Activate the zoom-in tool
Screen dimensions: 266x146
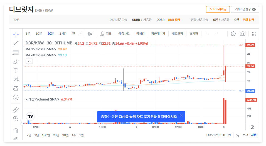point(16,119)
